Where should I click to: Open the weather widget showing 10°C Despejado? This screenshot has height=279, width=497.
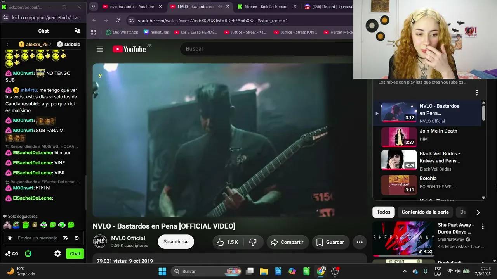[21, 271]
